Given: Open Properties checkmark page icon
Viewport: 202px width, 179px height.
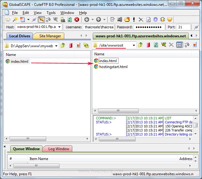Looking at the screenshot, I should pos(148,20).
